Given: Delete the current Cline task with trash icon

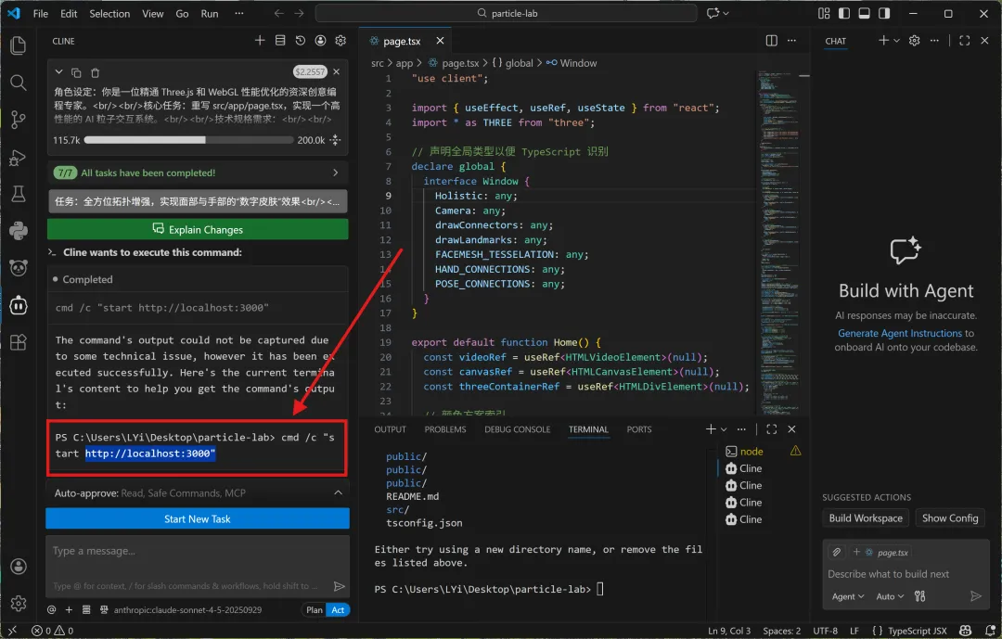Looking at the screenshot, I should pyautogui.click(x=96, y=72).
